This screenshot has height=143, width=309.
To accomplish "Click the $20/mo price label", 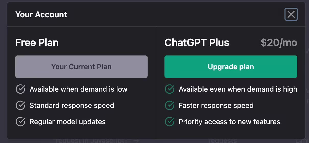I will click(279, 42).
